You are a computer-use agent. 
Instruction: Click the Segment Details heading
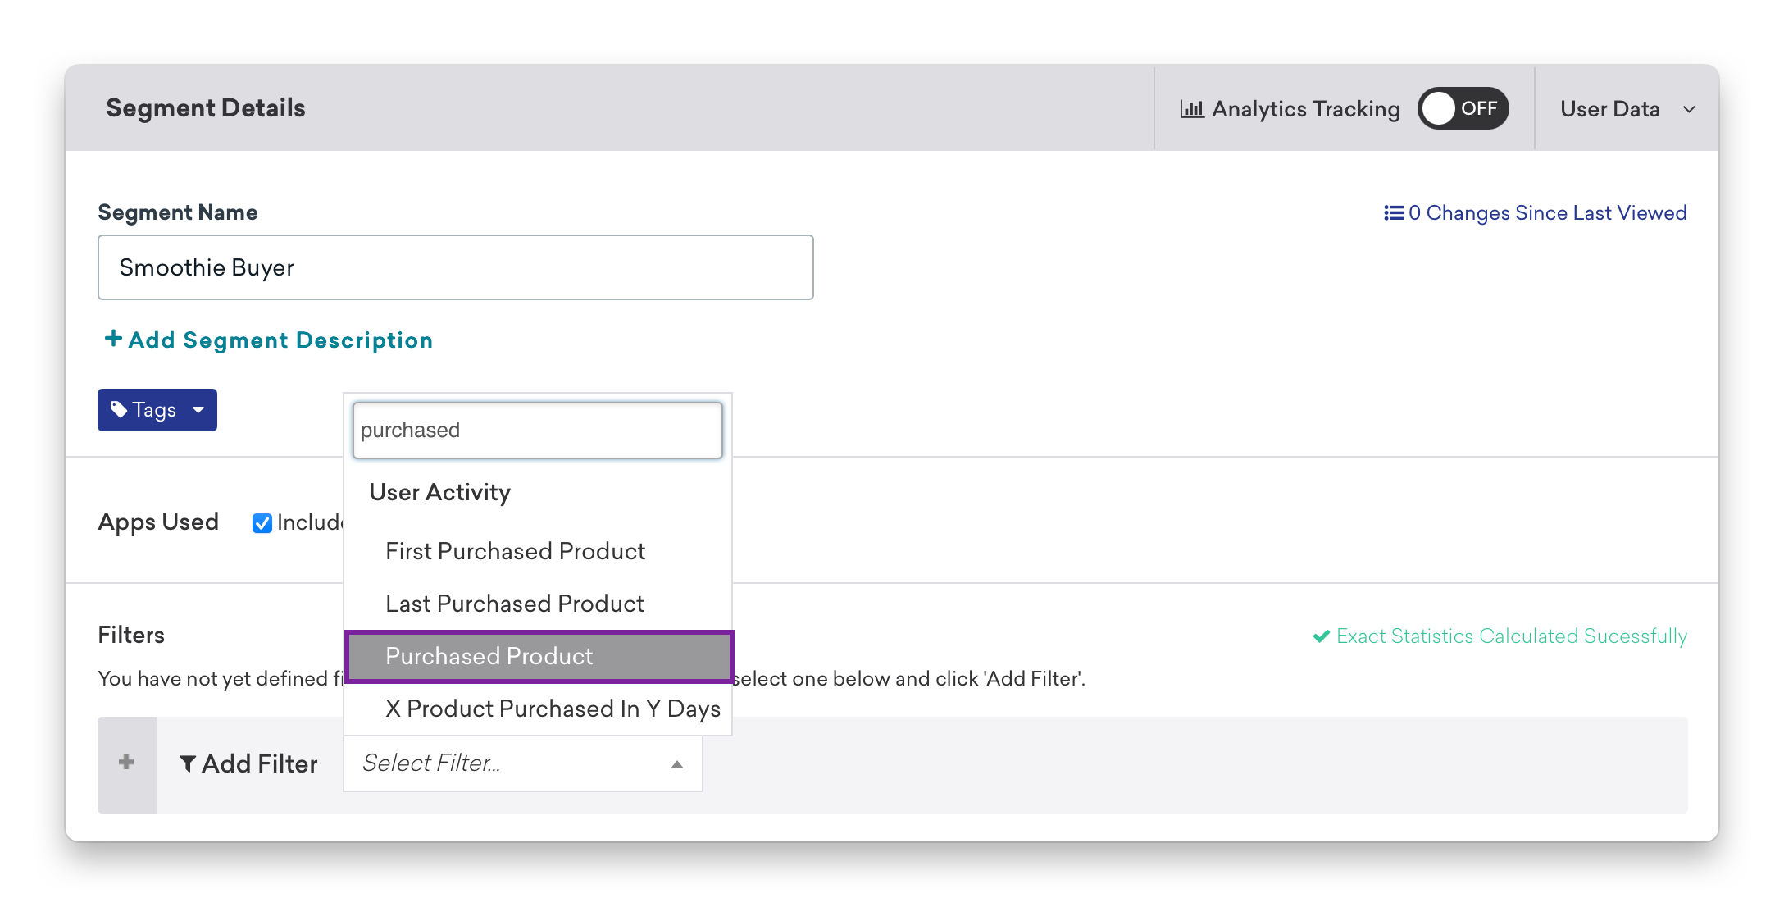[x=206, y=108]
